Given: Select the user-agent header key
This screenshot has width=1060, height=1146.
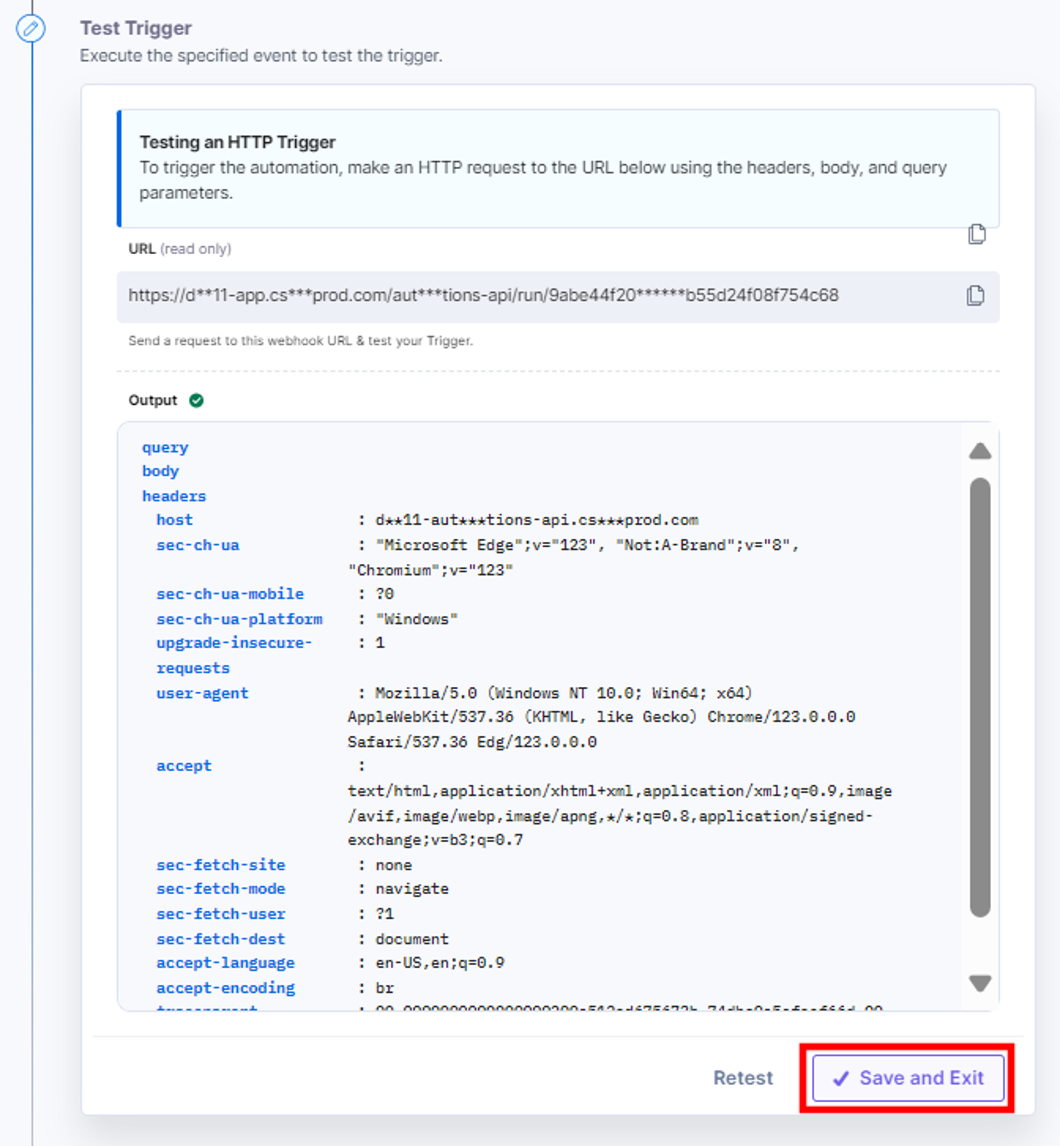Looking at the screenshot, I should click(203, 693).
